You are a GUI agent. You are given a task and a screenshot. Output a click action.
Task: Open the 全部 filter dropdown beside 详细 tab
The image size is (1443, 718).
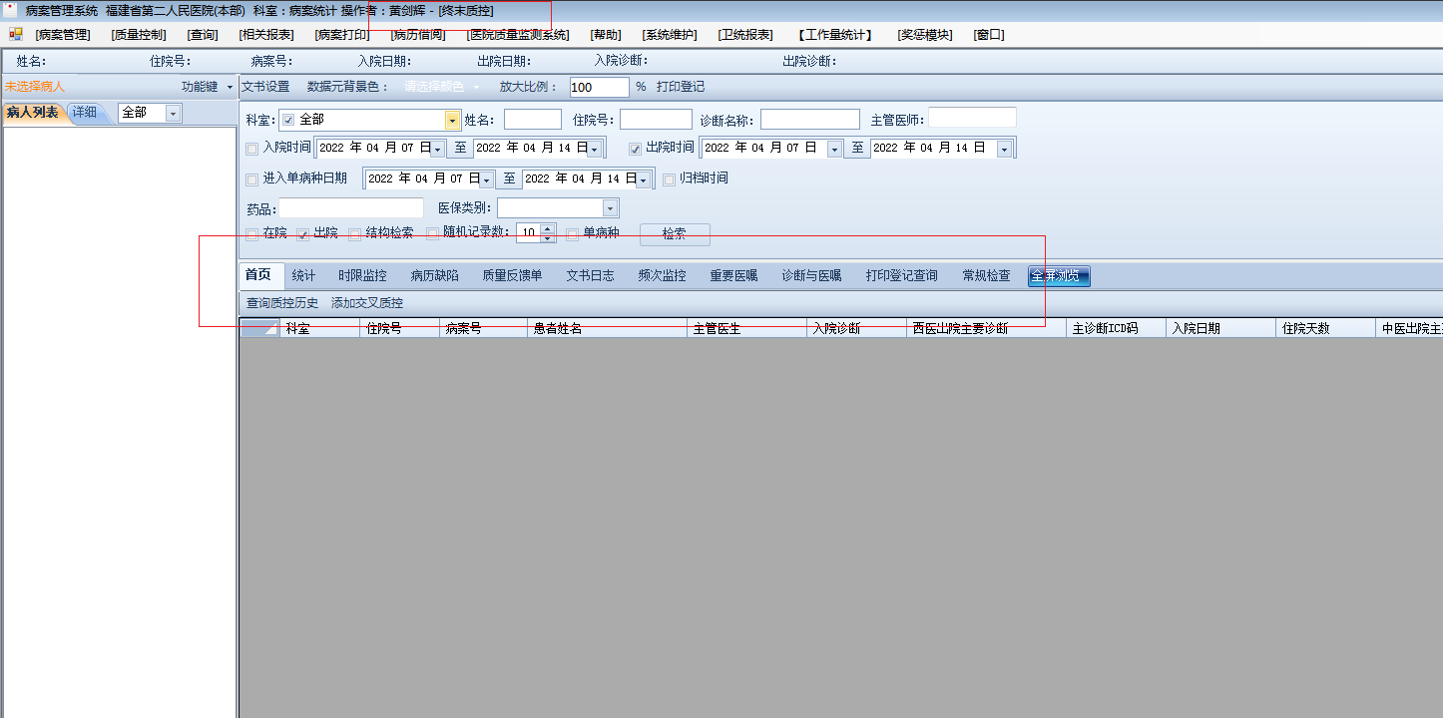[173, 114]
